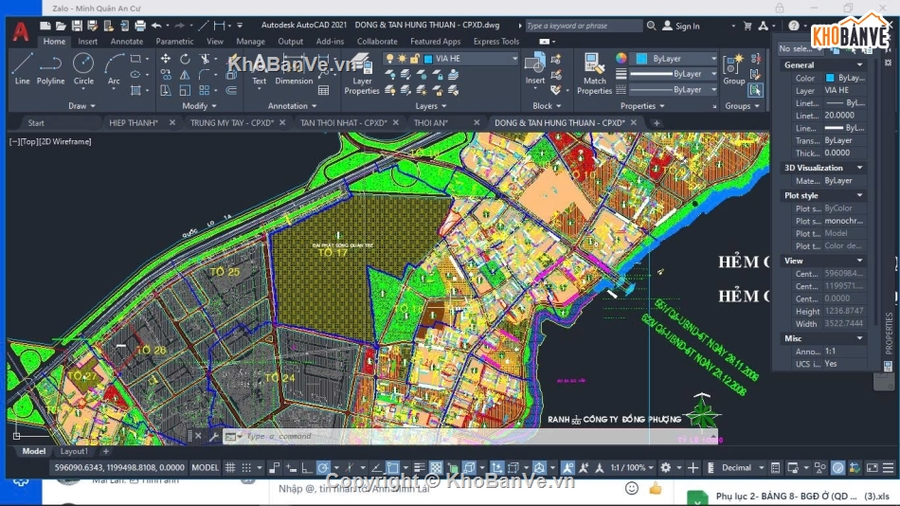Click the Copy tool icon
Image resolution: width=900 pixels, height=506 pixels.
tap(165, 75)
